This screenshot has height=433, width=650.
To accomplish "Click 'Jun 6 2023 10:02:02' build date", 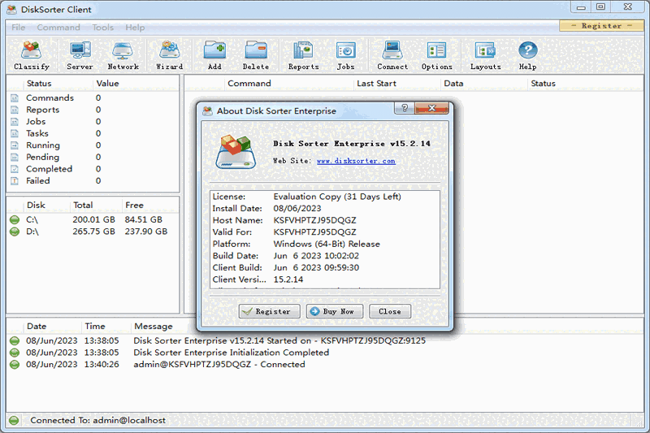I will [x=316, y=256].
